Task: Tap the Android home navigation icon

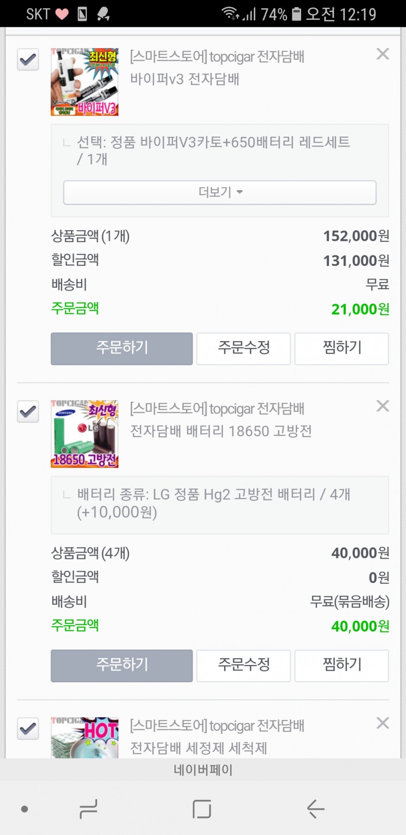Action: pos(202,809)
